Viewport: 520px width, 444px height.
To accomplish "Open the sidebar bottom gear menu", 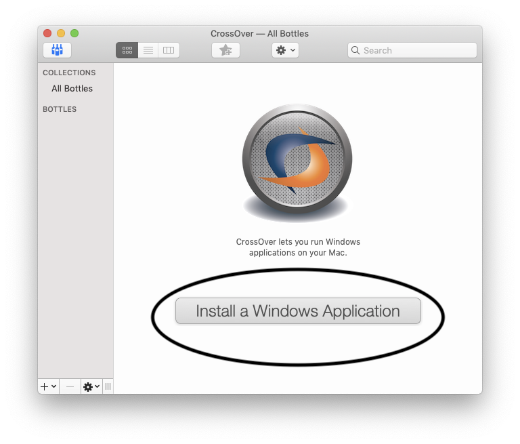I will [91, 386].
